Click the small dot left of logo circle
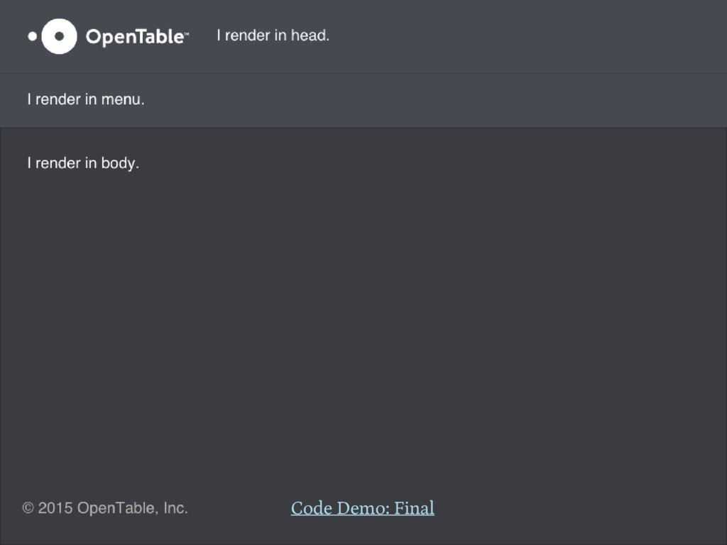727x545 pixels. coord(32,36)
